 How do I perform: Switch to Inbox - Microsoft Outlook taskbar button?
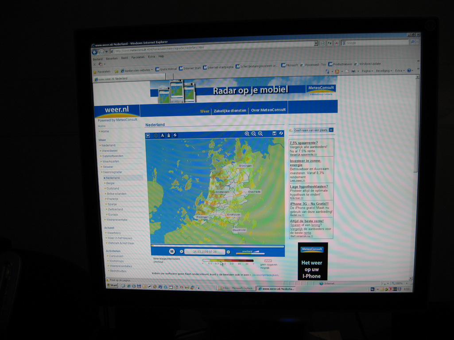(x=236, y=288)
